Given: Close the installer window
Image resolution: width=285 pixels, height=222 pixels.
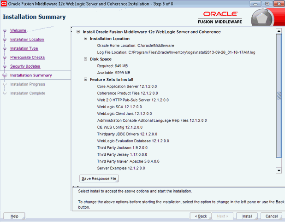Looking at the screenshot, I should click(279, 4).
